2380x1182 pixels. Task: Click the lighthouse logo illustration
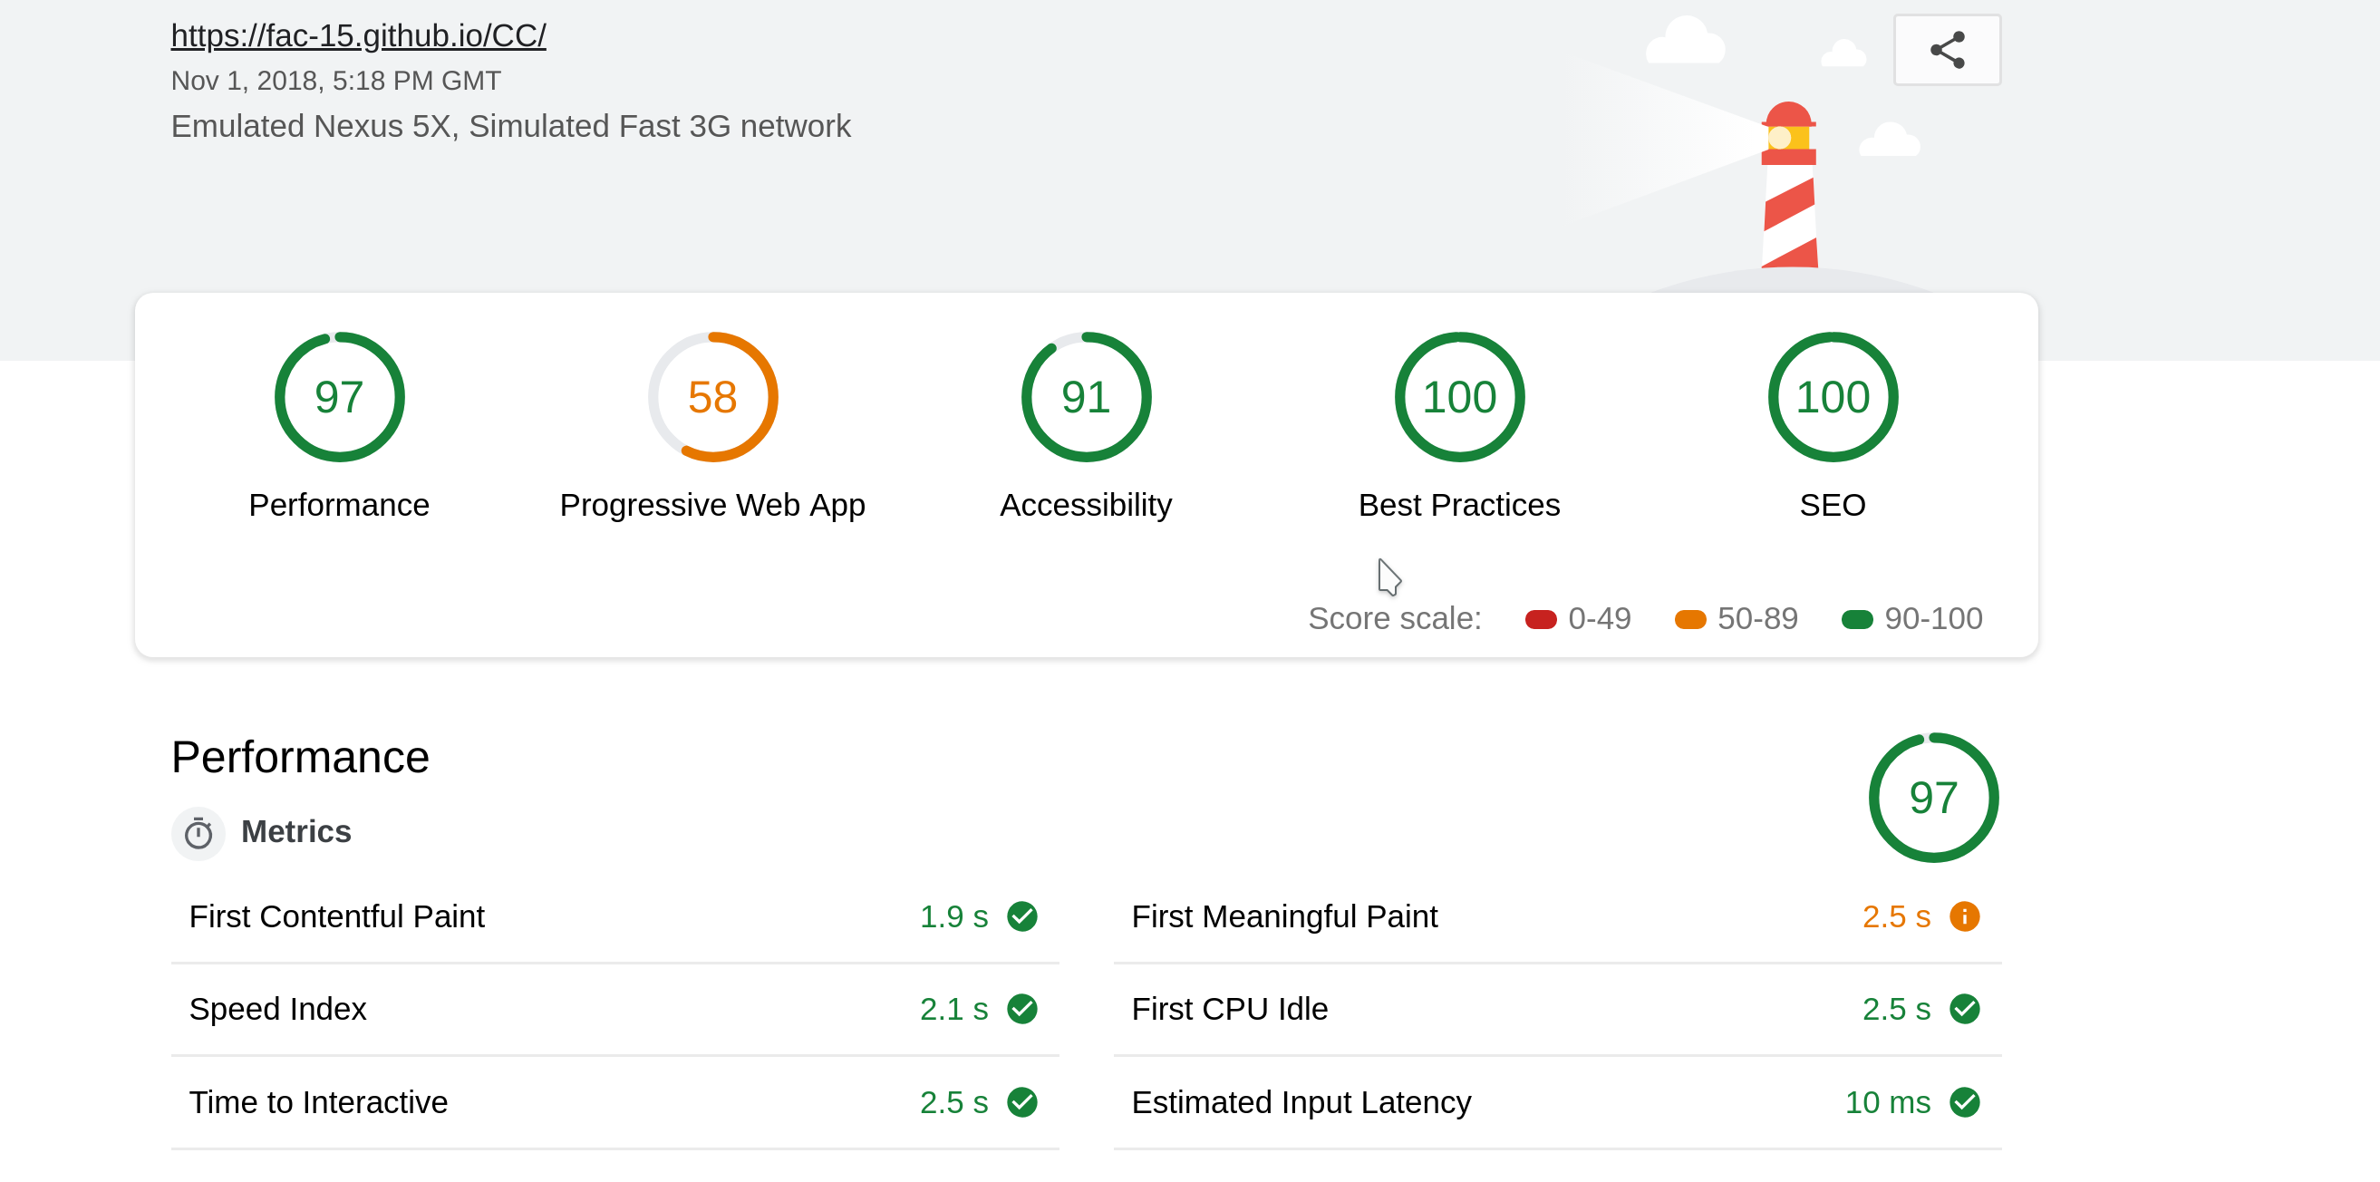(1789, 188)
